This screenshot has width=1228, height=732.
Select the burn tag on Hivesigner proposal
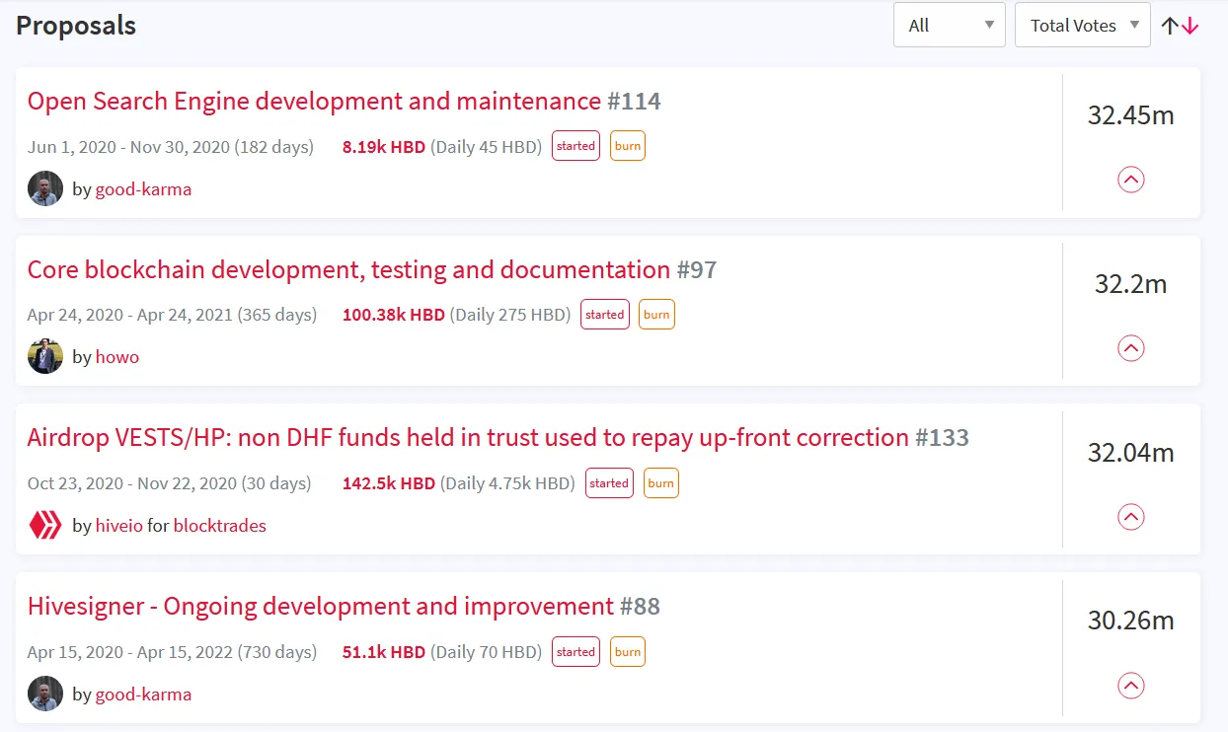coord(628,652)
